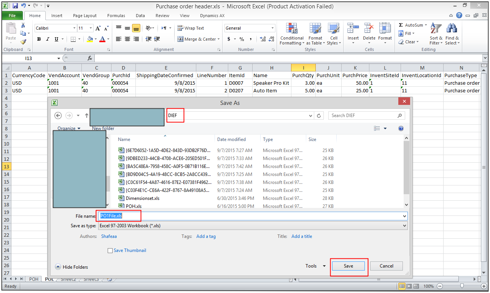The image size is (490, 293).
Task: Switch to the Formulas tab
Action: [x=116, y=16]
